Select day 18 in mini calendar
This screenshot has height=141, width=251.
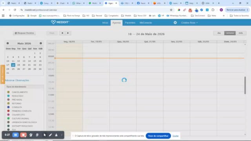[13, 65]
